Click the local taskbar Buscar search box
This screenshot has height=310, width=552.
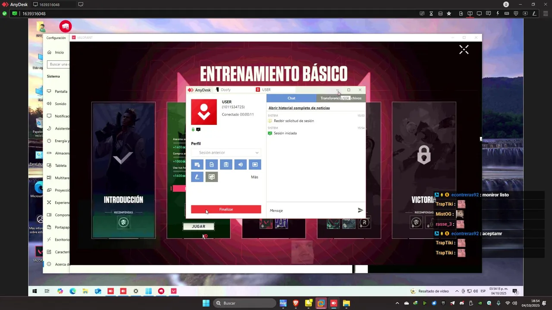[x=245, y=303]
